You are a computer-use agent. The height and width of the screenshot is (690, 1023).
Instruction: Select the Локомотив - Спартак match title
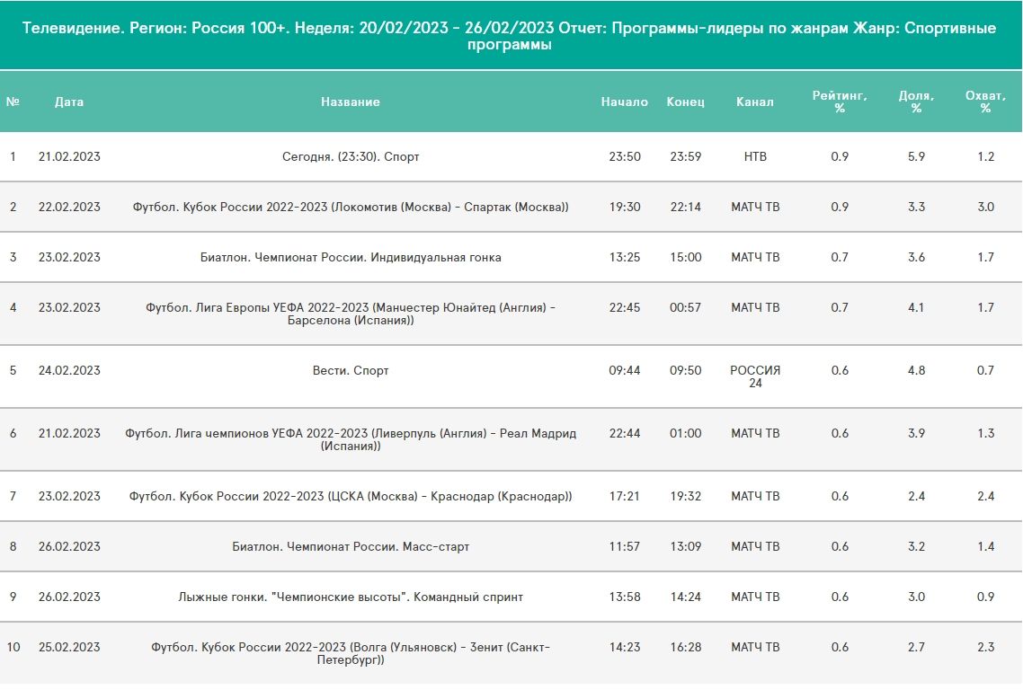point(351,207)
